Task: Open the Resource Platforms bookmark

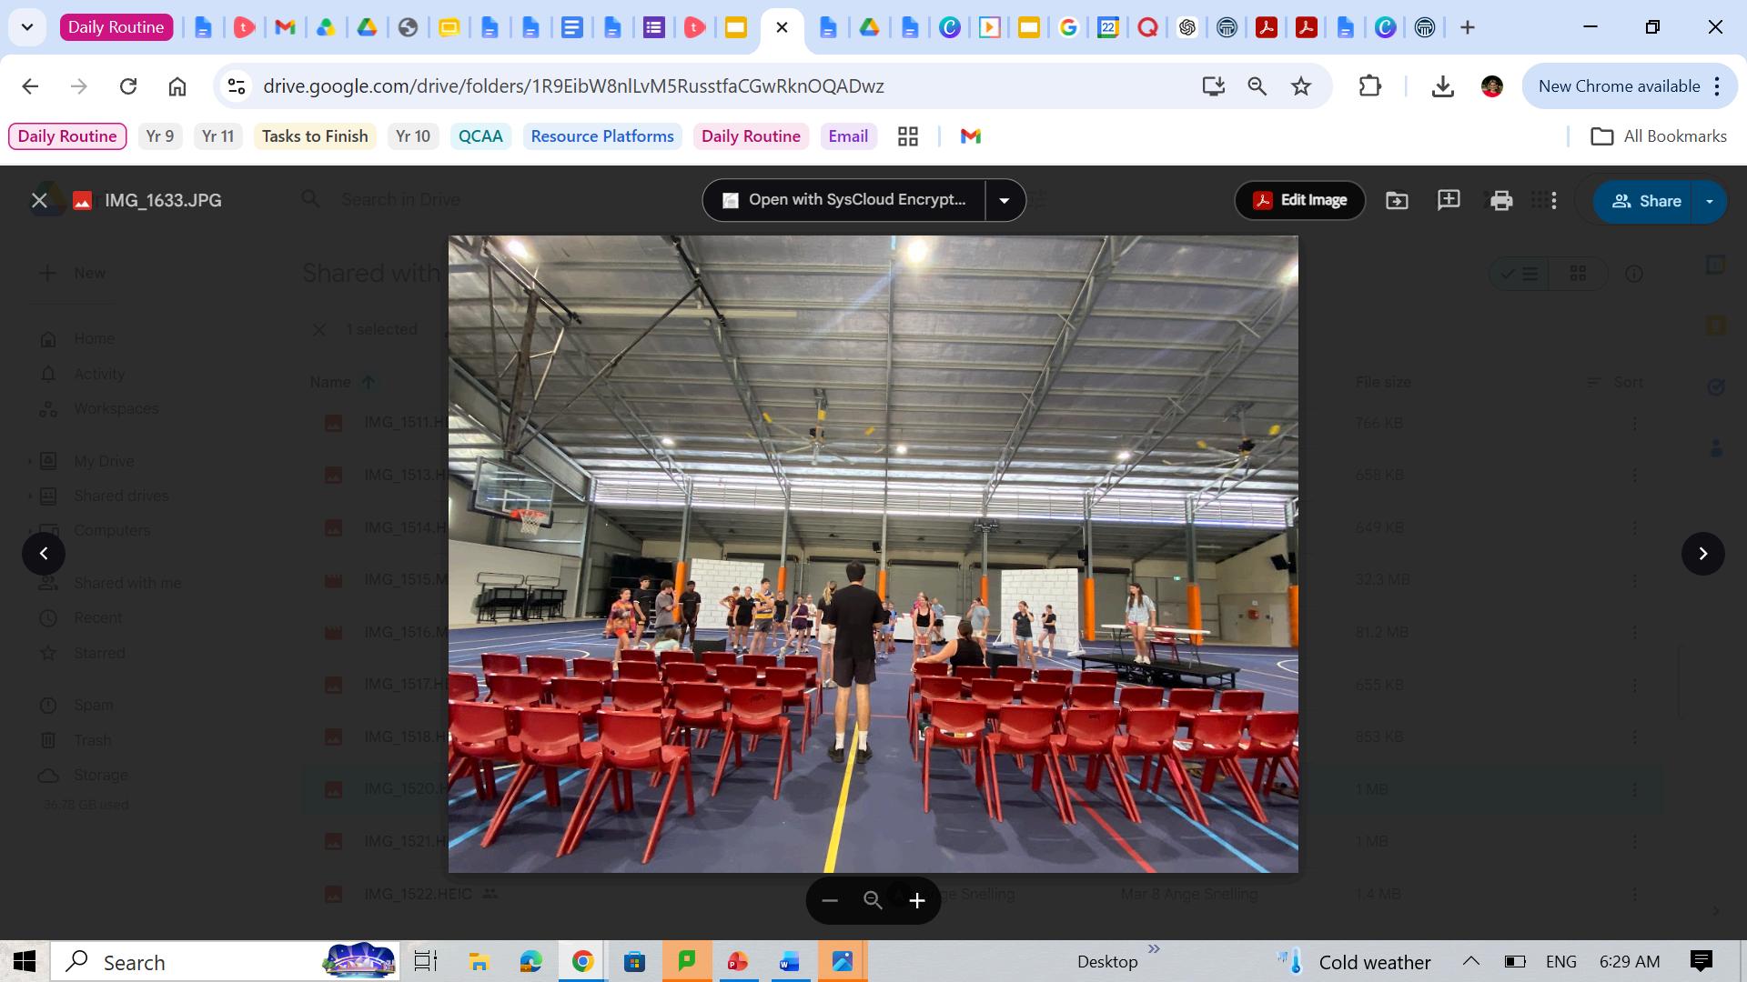Action: coord(602,136)
